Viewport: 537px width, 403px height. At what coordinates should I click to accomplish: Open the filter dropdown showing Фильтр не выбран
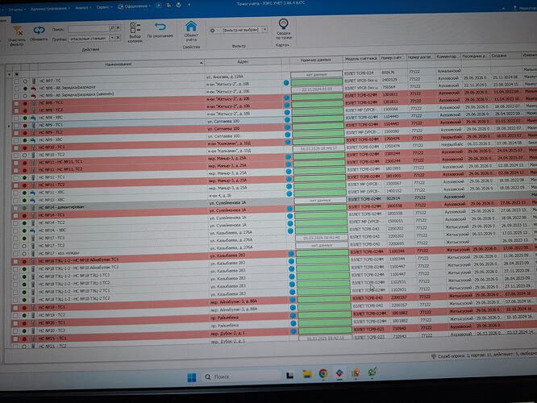265,30
